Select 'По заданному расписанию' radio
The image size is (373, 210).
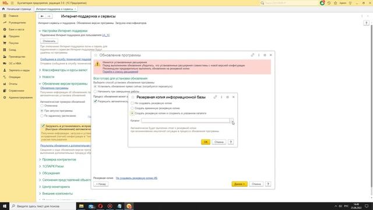tap(42, 116)
